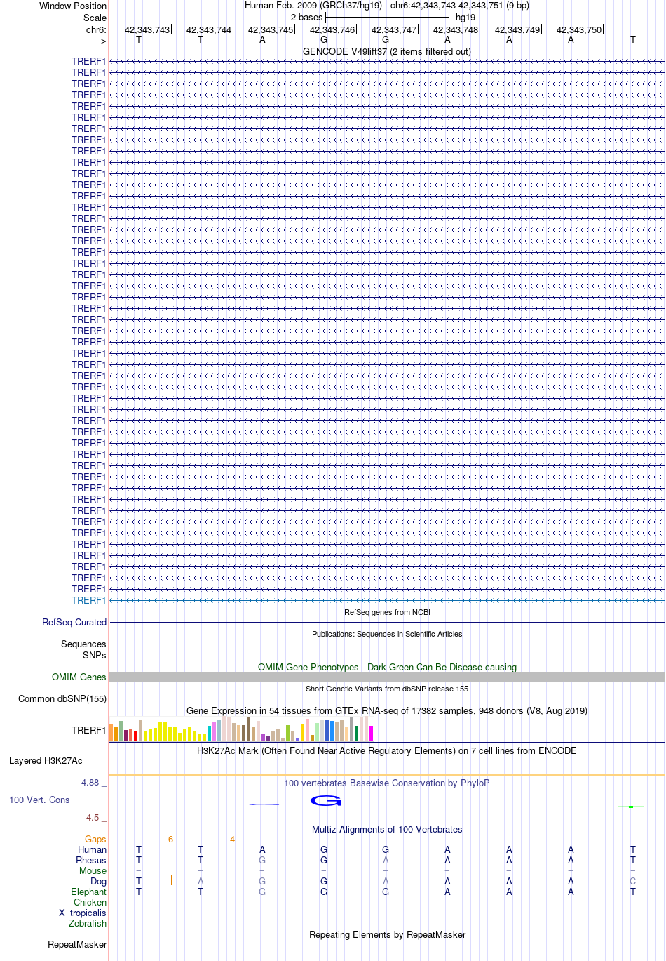Click the Common dbSNP(155) track label
The height and width of the screenshot is (961, 666).
[62, 699]
